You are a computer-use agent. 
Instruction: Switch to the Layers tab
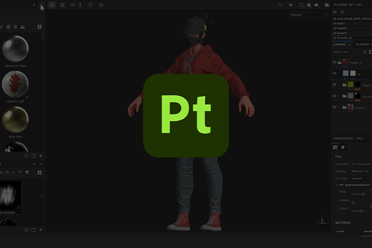[x=339, y=44]
